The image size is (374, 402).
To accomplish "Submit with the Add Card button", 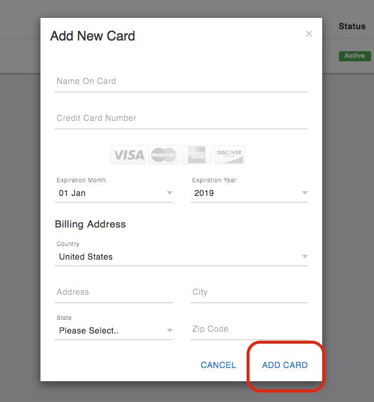I will (285, 365).
